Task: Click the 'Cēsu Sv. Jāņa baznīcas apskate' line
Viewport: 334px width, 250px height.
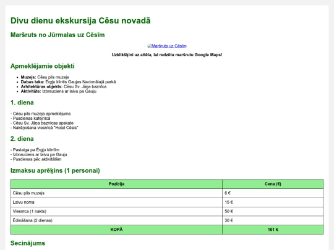Action: (x=42, y=123)
